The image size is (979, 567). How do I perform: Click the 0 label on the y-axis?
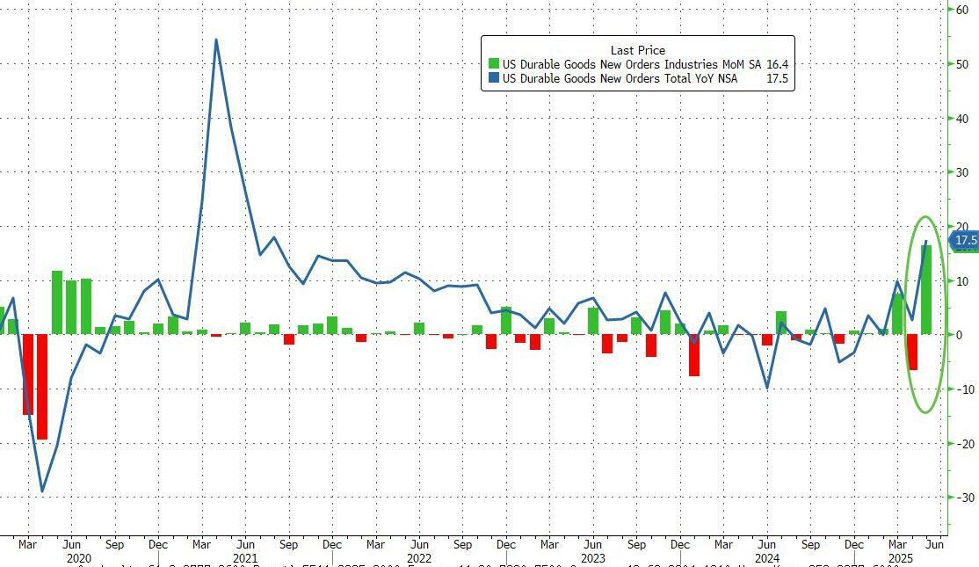[x=959, y=335]
